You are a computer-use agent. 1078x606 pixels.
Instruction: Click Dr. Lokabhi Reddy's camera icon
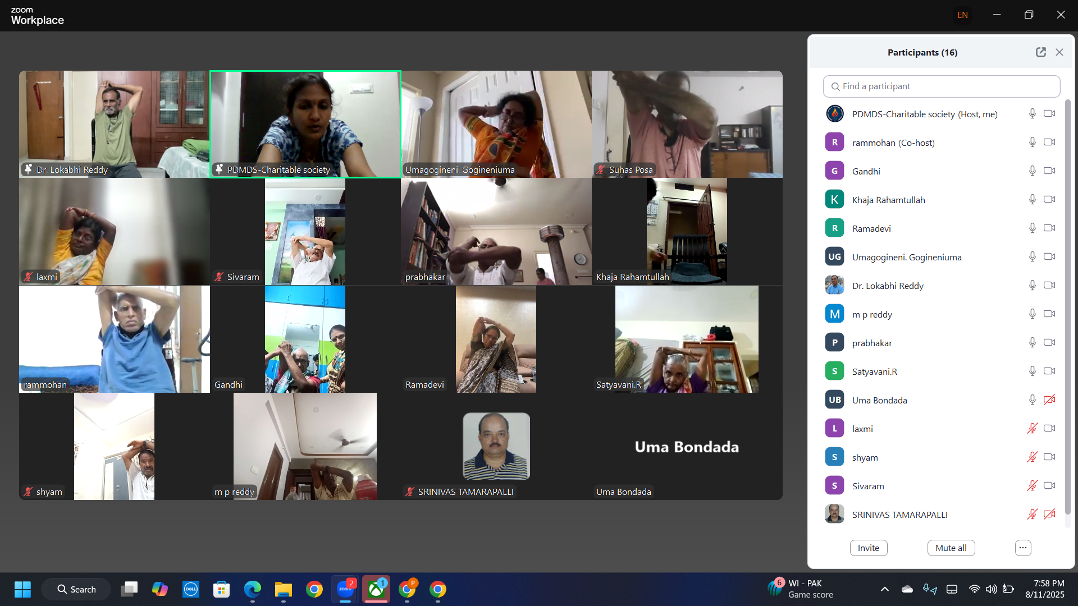[1049, 286]
